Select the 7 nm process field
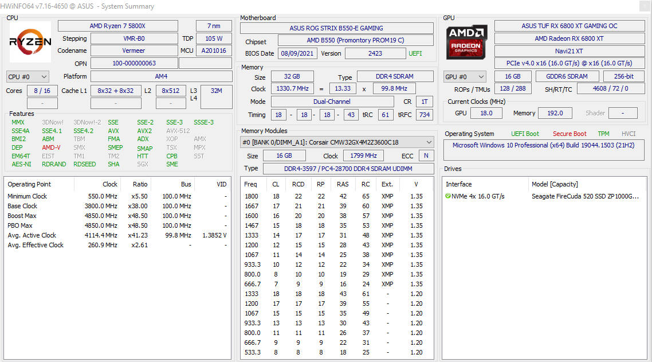 tap(214, 26)
